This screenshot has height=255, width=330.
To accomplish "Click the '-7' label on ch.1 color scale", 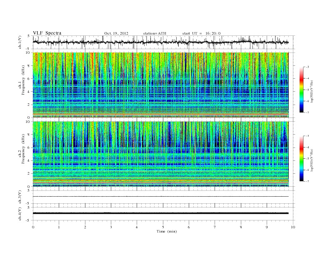I will pyautogui.click(x=307, y=112).
